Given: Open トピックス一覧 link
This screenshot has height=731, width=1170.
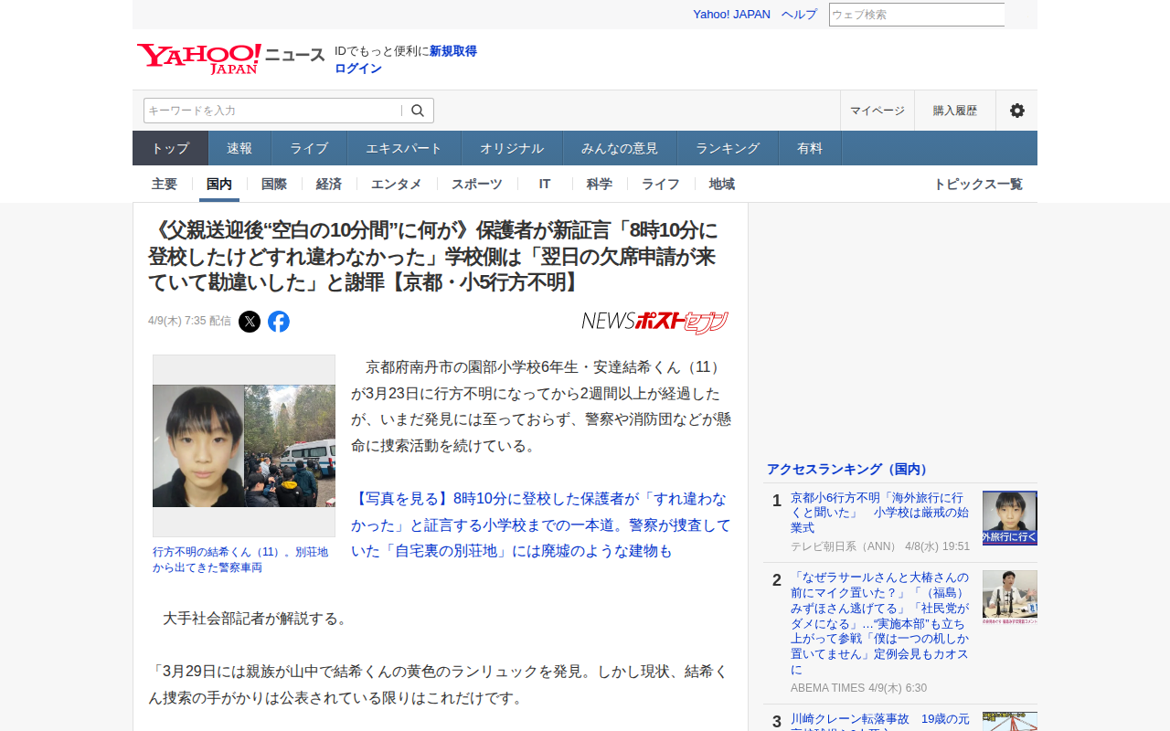Looking at the screenshot, I should (977, 184).
